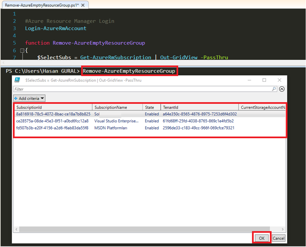Select the MSDN Platformları subscription row
The height and width of the screenshot is (247, 306).
[x=150, y=128]
